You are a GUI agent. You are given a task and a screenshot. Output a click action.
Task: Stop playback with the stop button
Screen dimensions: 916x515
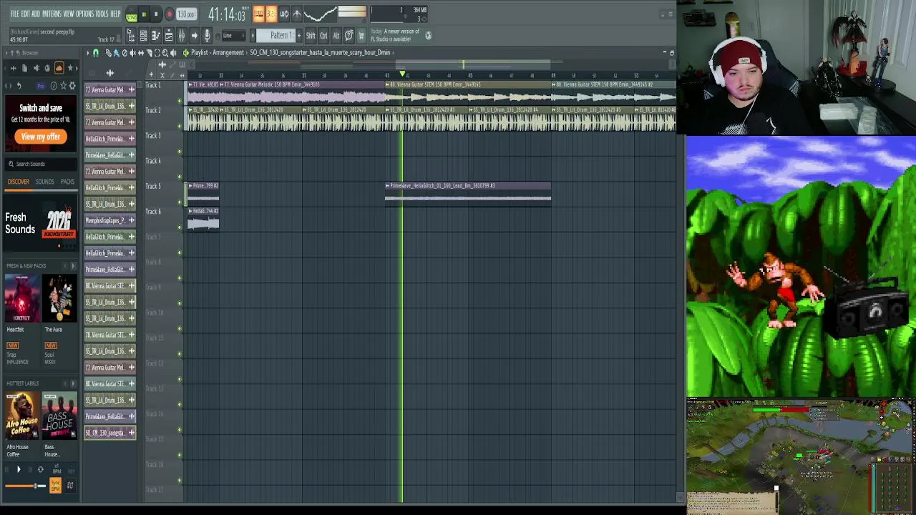coord(156,14)
